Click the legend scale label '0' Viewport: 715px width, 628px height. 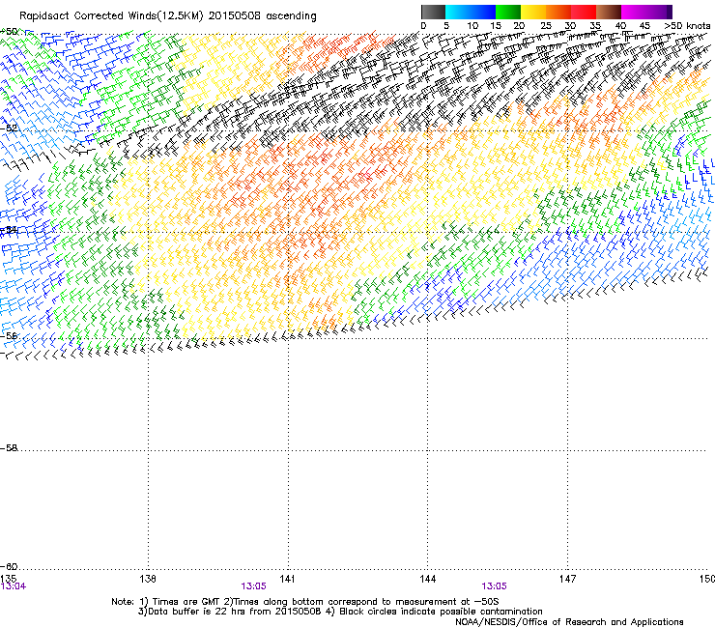[423, 26]
